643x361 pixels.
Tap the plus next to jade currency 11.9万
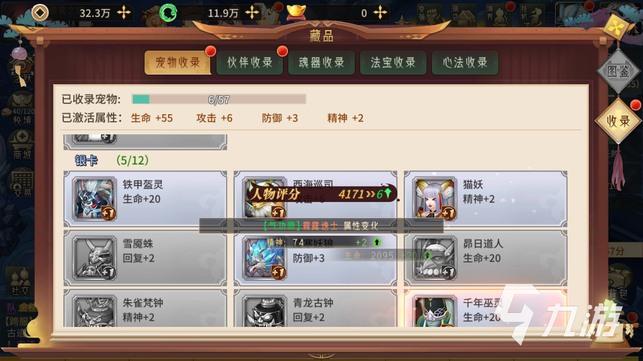[x=252, y=13]
